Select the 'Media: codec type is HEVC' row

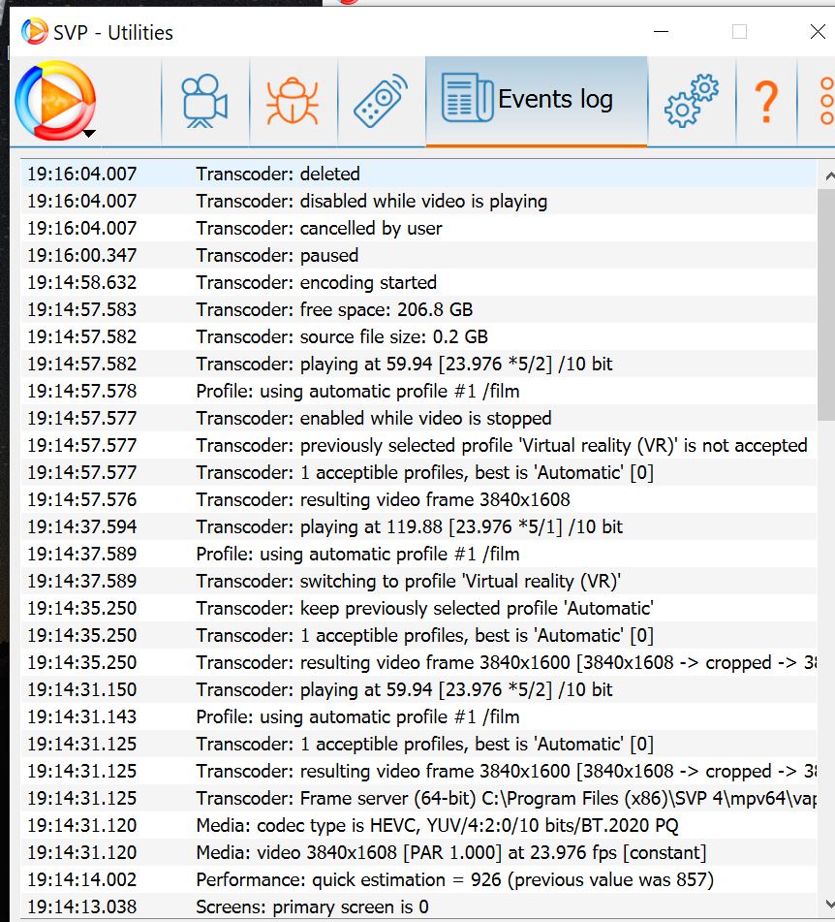[436, 826]
